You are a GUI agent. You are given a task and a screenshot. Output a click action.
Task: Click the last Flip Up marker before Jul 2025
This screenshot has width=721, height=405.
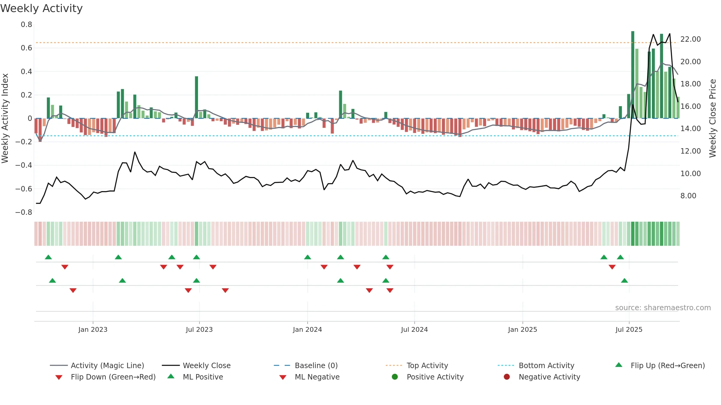point(620,257)
